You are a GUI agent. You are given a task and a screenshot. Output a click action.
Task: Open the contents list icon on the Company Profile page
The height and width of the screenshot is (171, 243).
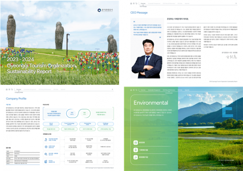pyautogui.click(x=9, y=89)
